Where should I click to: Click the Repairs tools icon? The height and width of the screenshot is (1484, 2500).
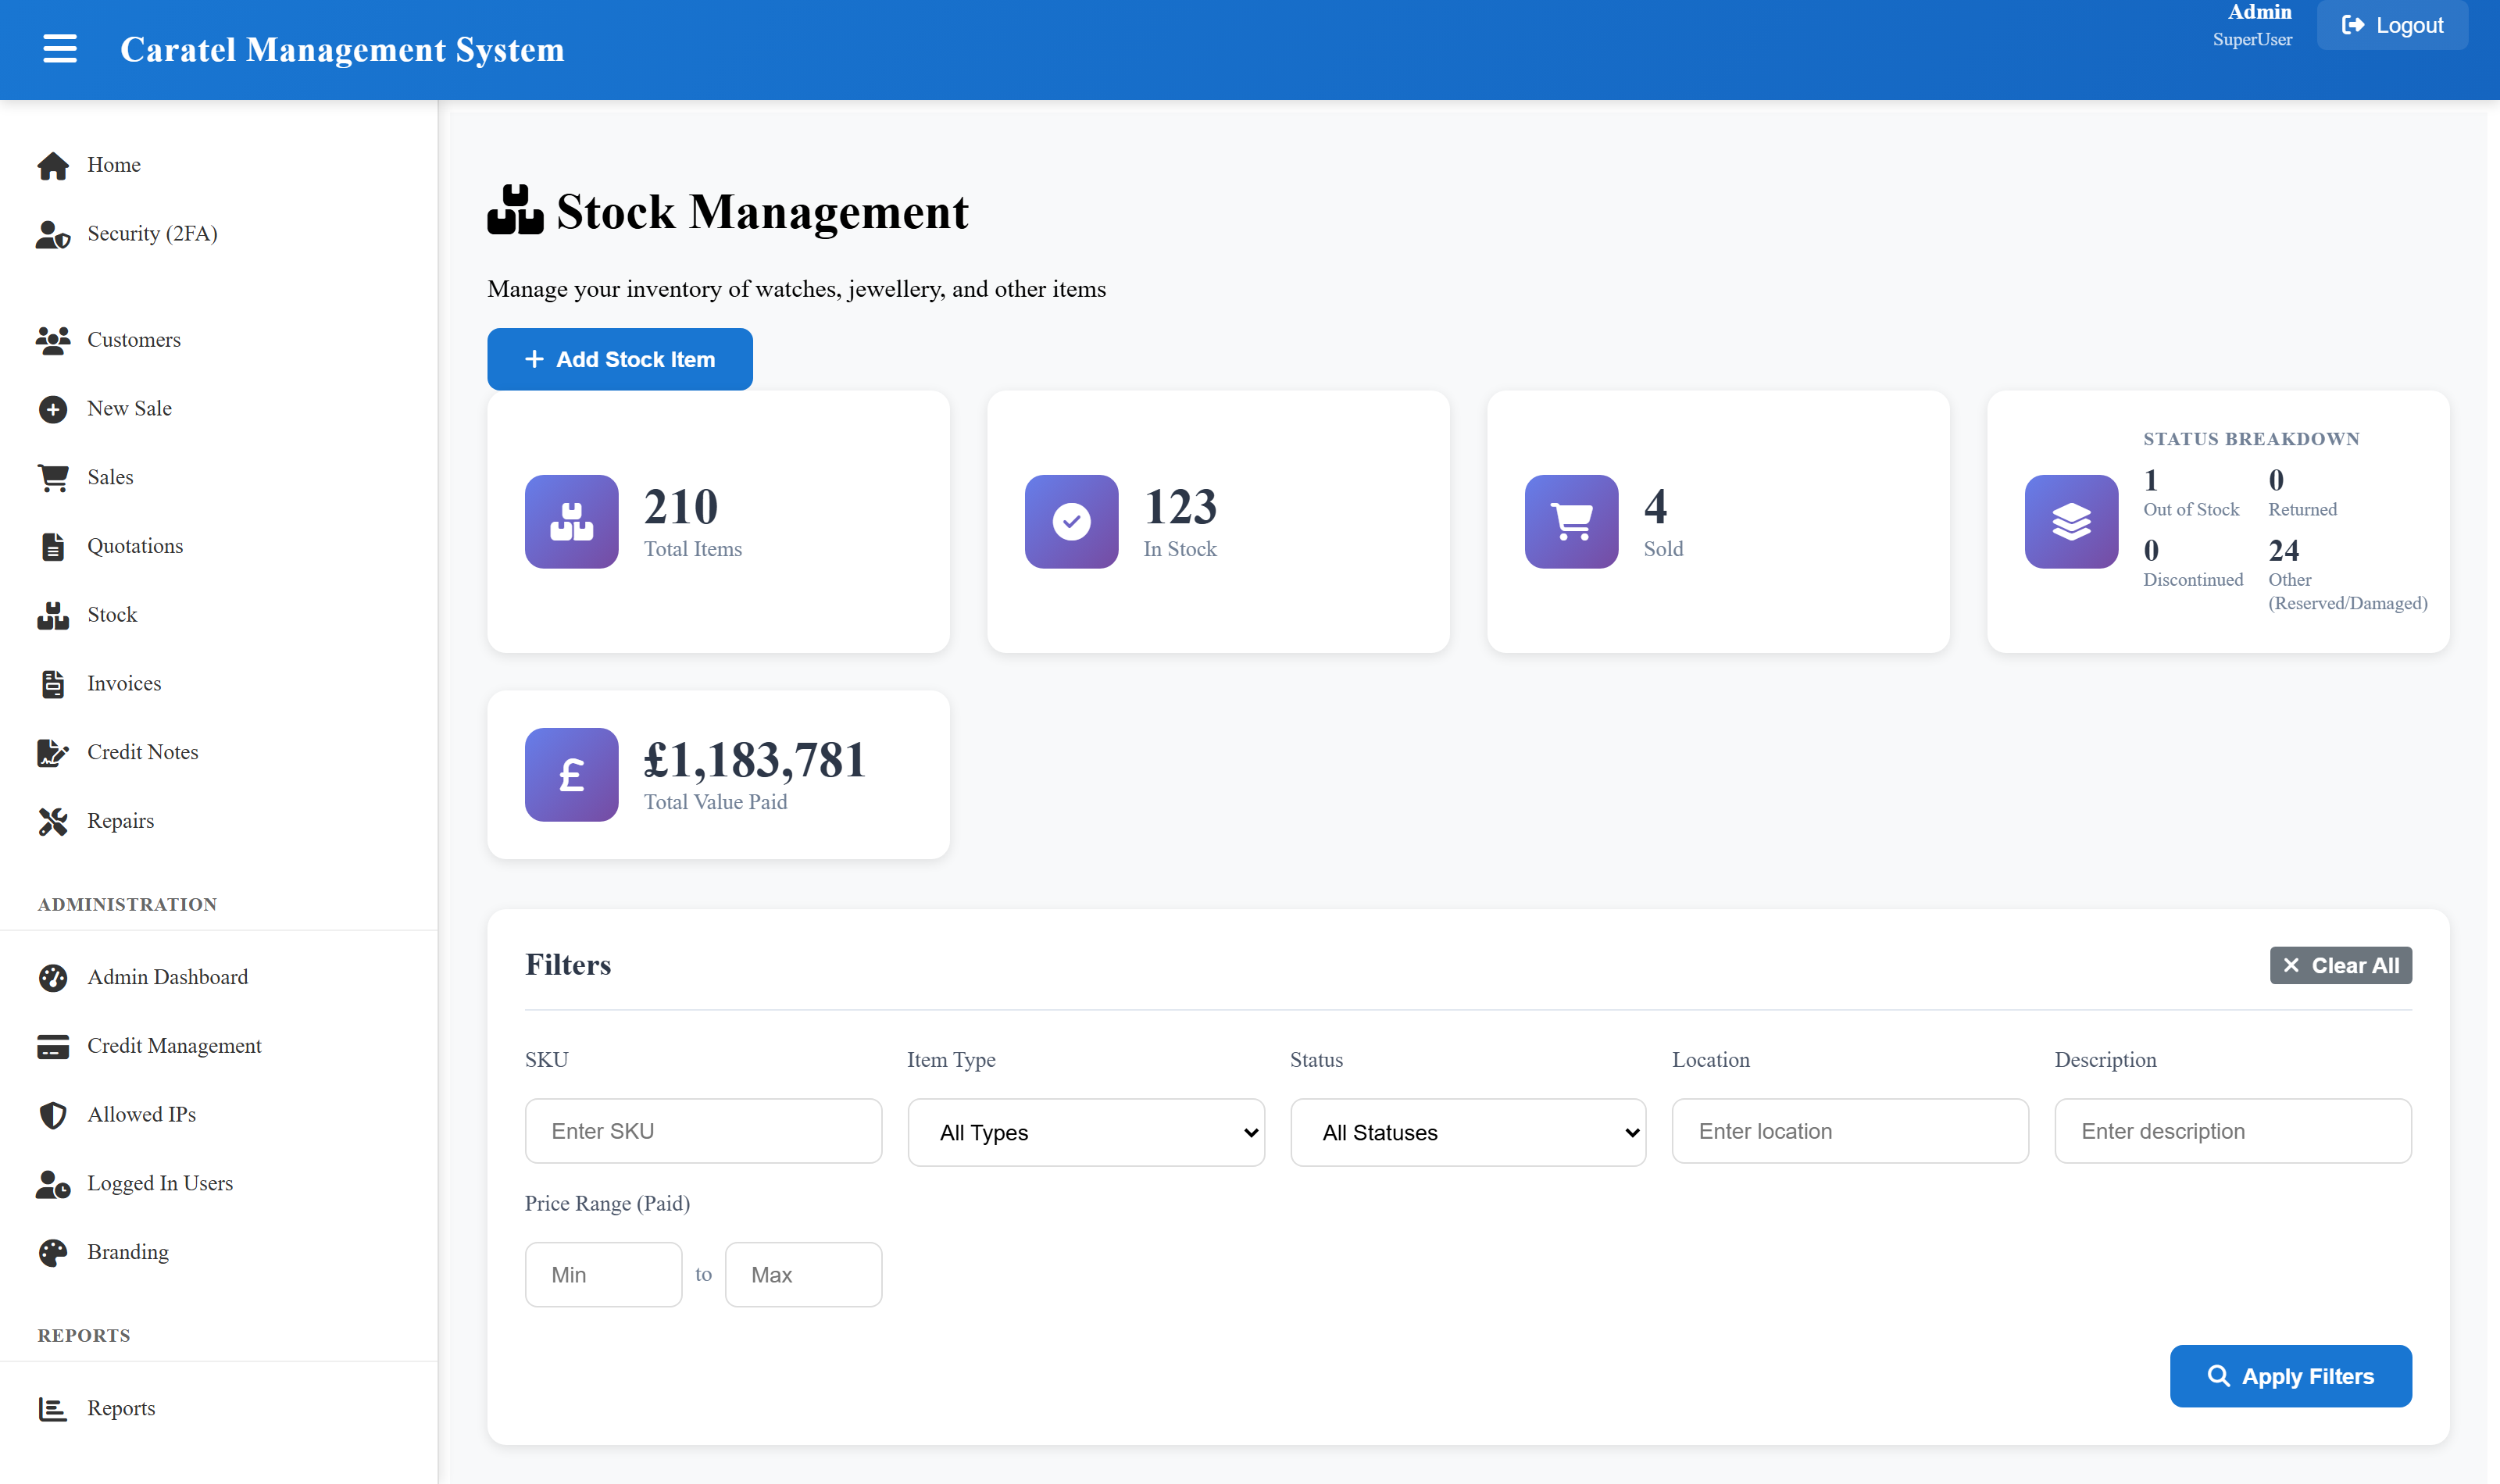[53, 822]
